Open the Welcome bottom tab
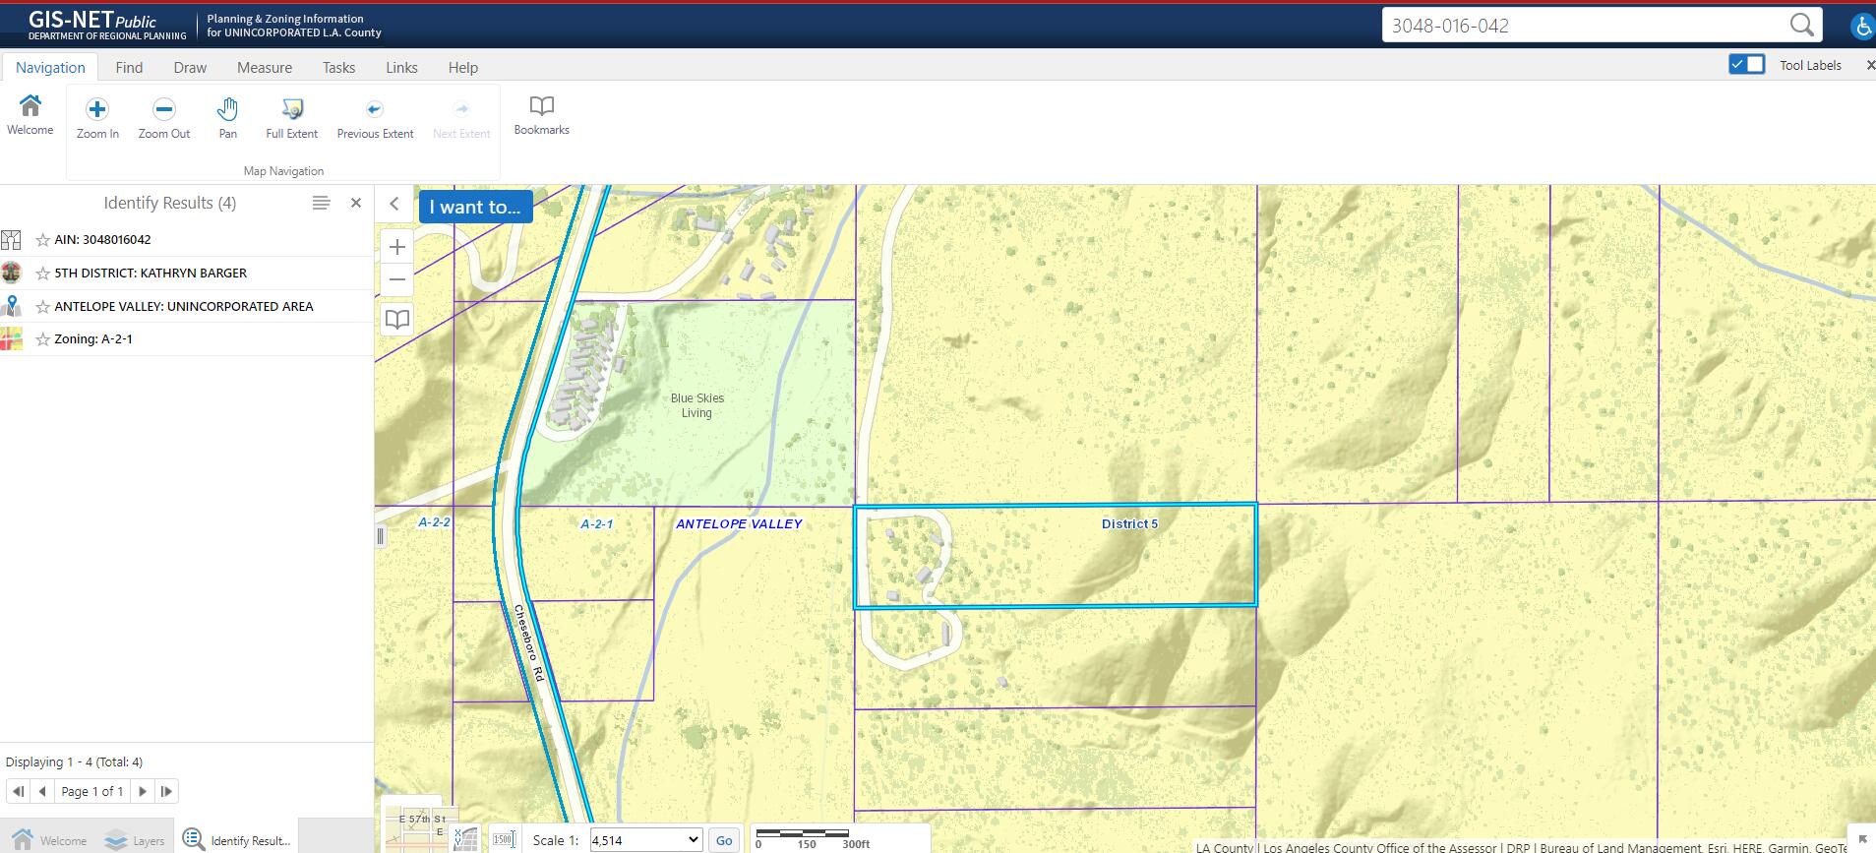The height and width of the screenshot is (853, 1876). tap(49, 840)
